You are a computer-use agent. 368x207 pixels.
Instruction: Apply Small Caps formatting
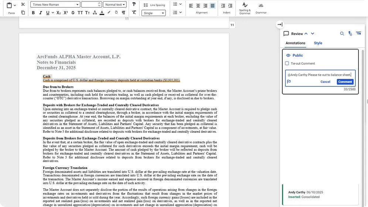click(x=87, y=13)
